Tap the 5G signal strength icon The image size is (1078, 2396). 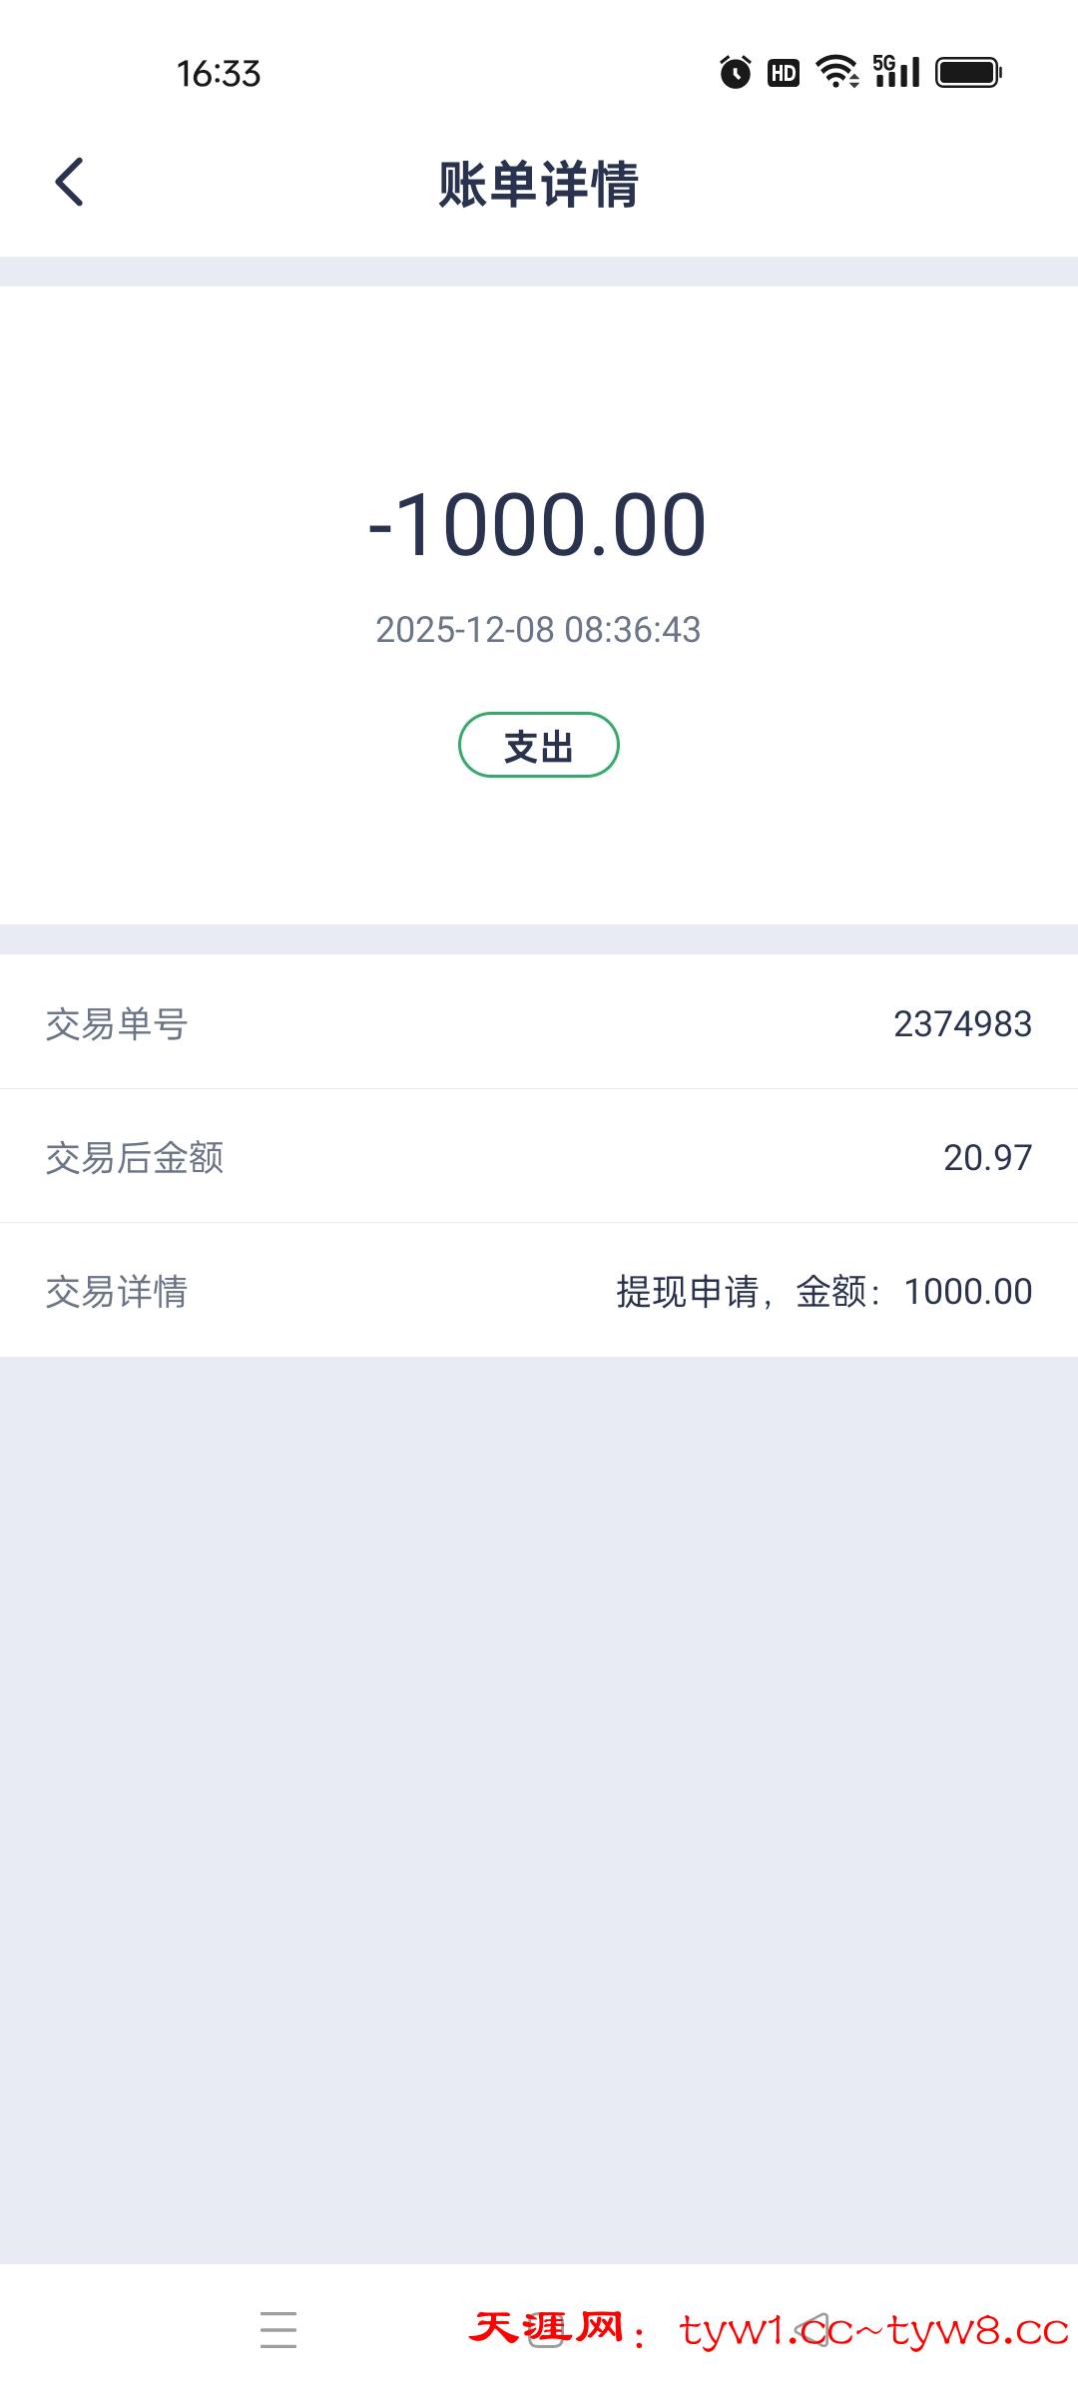point(896,72)
